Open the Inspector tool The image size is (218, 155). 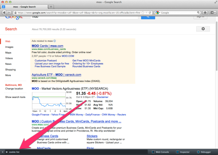[x=183, y=152]
